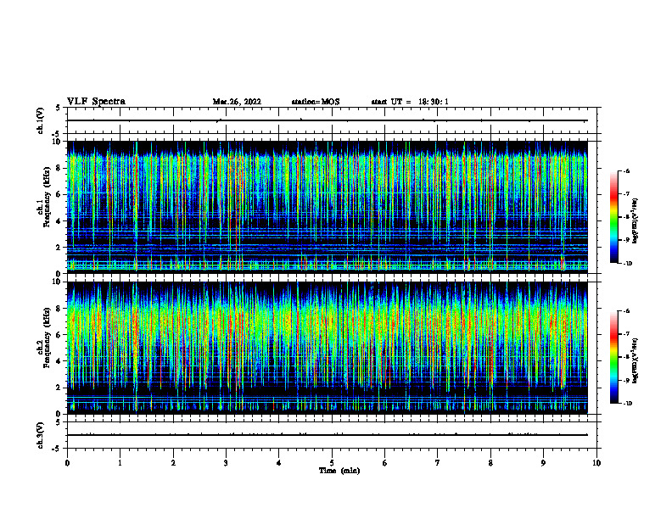Click the "0" tick on the time axis

pos(67,463)
